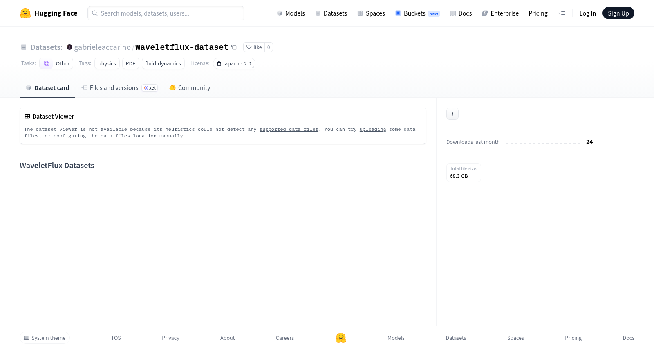The image size is (654, 352).
Task: Open gabrieleaccarino profile link
Action: pos(102,47)
